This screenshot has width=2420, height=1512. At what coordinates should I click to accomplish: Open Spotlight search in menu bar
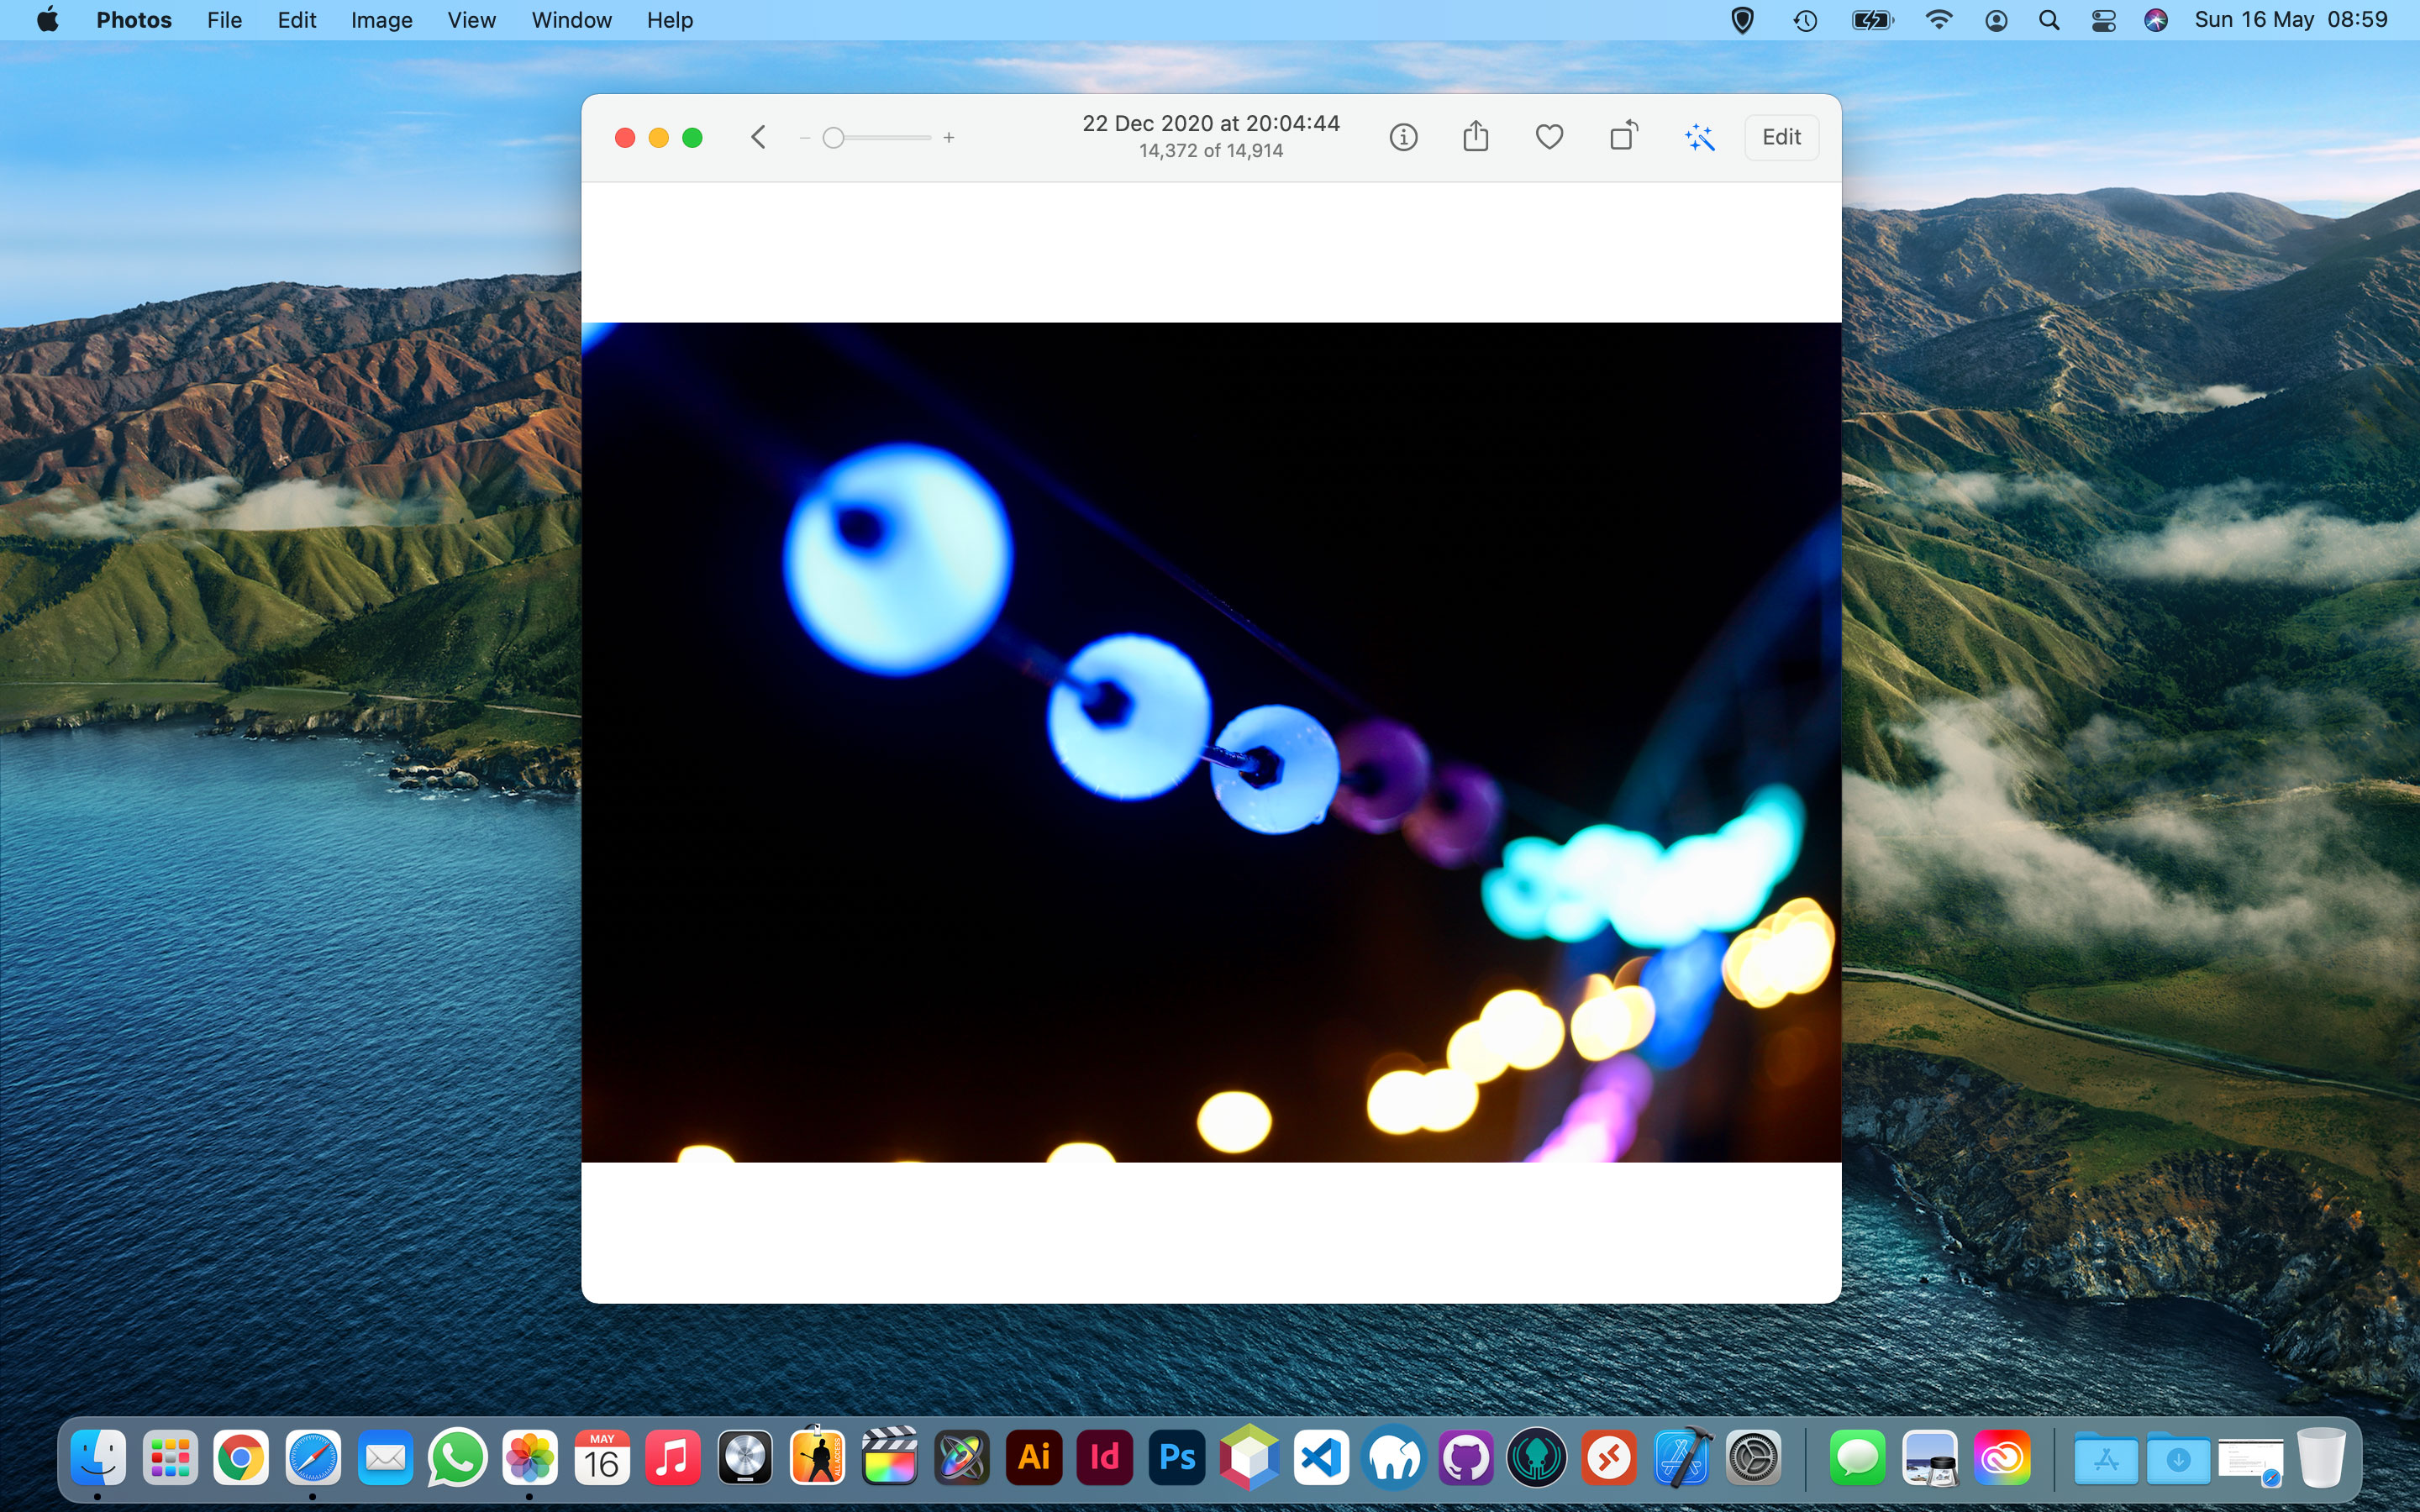[2049, 20]
